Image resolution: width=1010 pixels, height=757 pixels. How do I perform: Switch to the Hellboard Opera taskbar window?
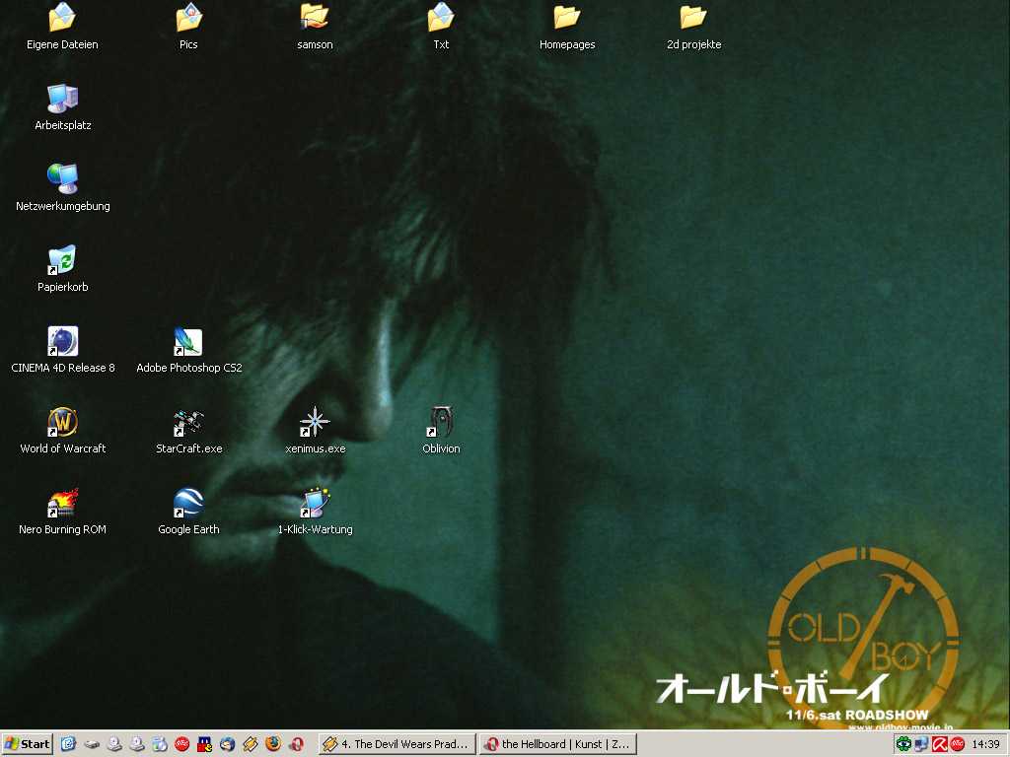(x=557, y=744)
